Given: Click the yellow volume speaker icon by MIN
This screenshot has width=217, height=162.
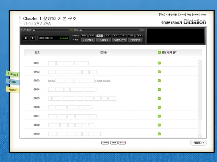Looking at the screenshot, I should click(x=72, y=30).
